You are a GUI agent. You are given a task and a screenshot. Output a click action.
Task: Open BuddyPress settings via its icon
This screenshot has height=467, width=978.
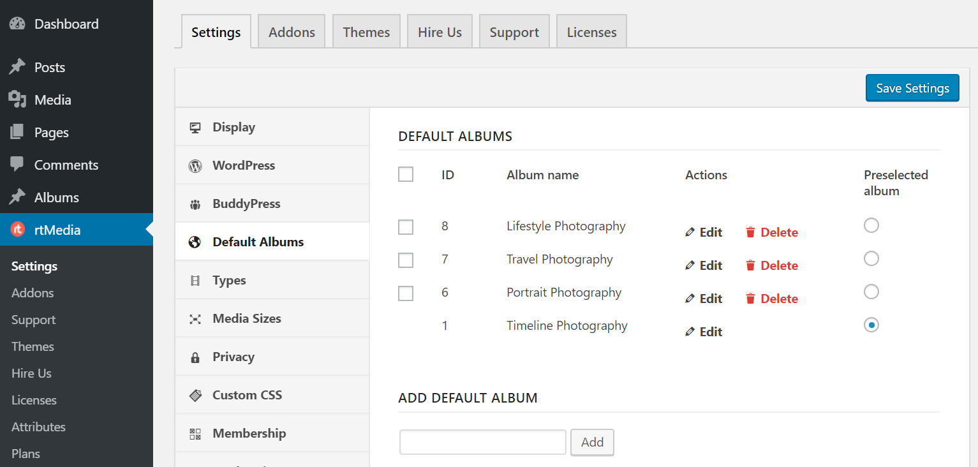(195, 203)
